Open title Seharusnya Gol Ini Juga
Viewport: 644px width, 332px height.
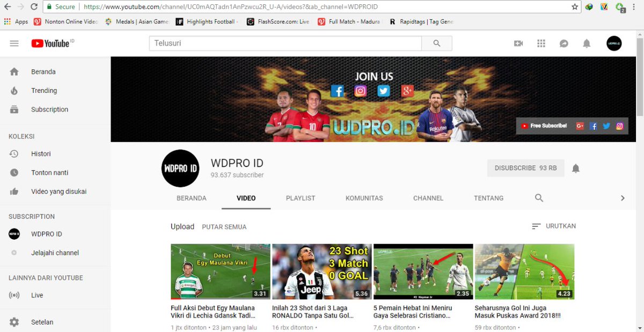pos(517,312)
